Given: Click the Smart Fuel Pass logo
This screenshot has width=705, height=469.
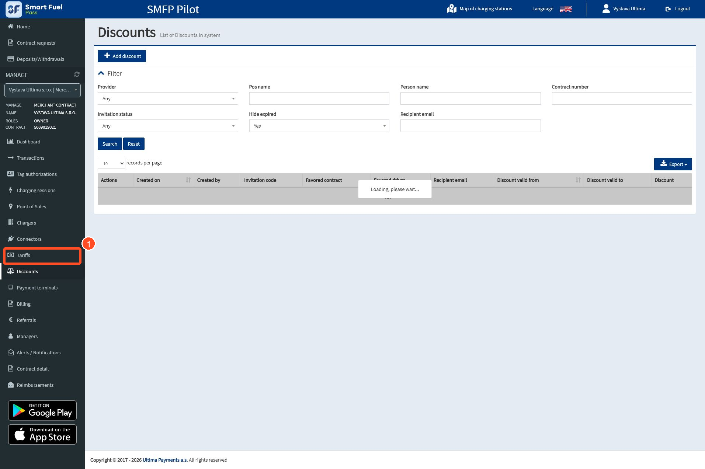Looking at the screenshot, I should click(34, 9).
